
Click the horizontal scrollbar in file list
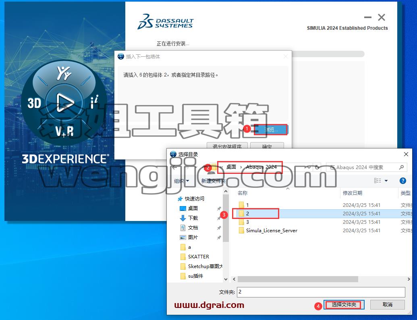(298, 279)
